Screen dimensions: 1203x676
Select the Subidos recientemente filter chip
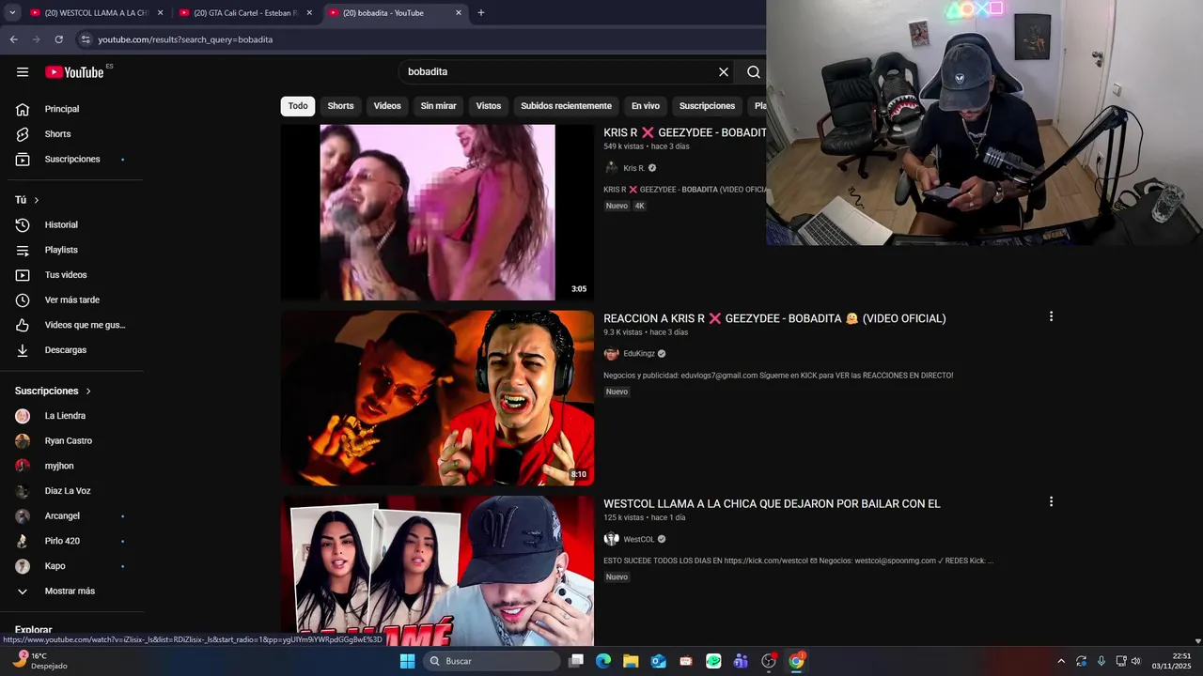click(566, 106)
